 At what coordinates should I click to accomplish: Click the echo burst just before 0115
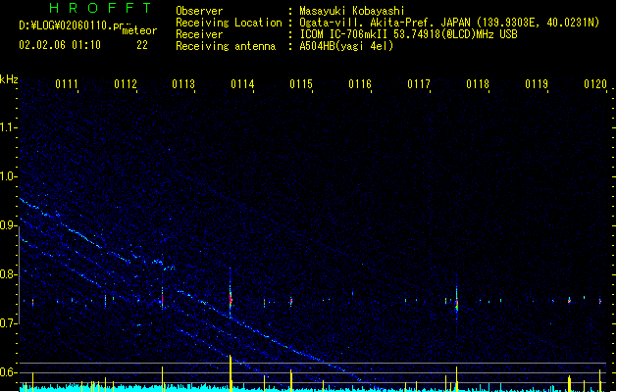(x=291, y=302)
